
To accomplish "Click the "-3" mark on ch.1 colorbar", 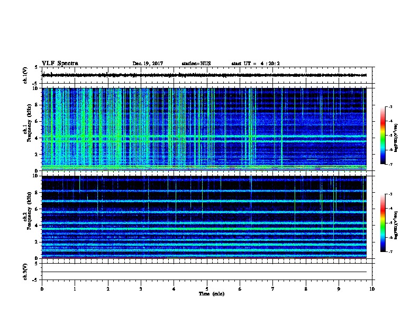I will point(390,106).
